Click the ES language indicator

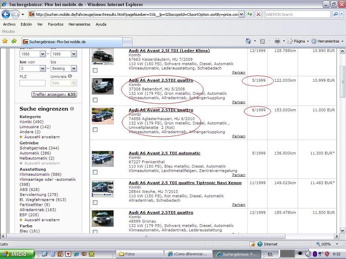coord(270,254)
